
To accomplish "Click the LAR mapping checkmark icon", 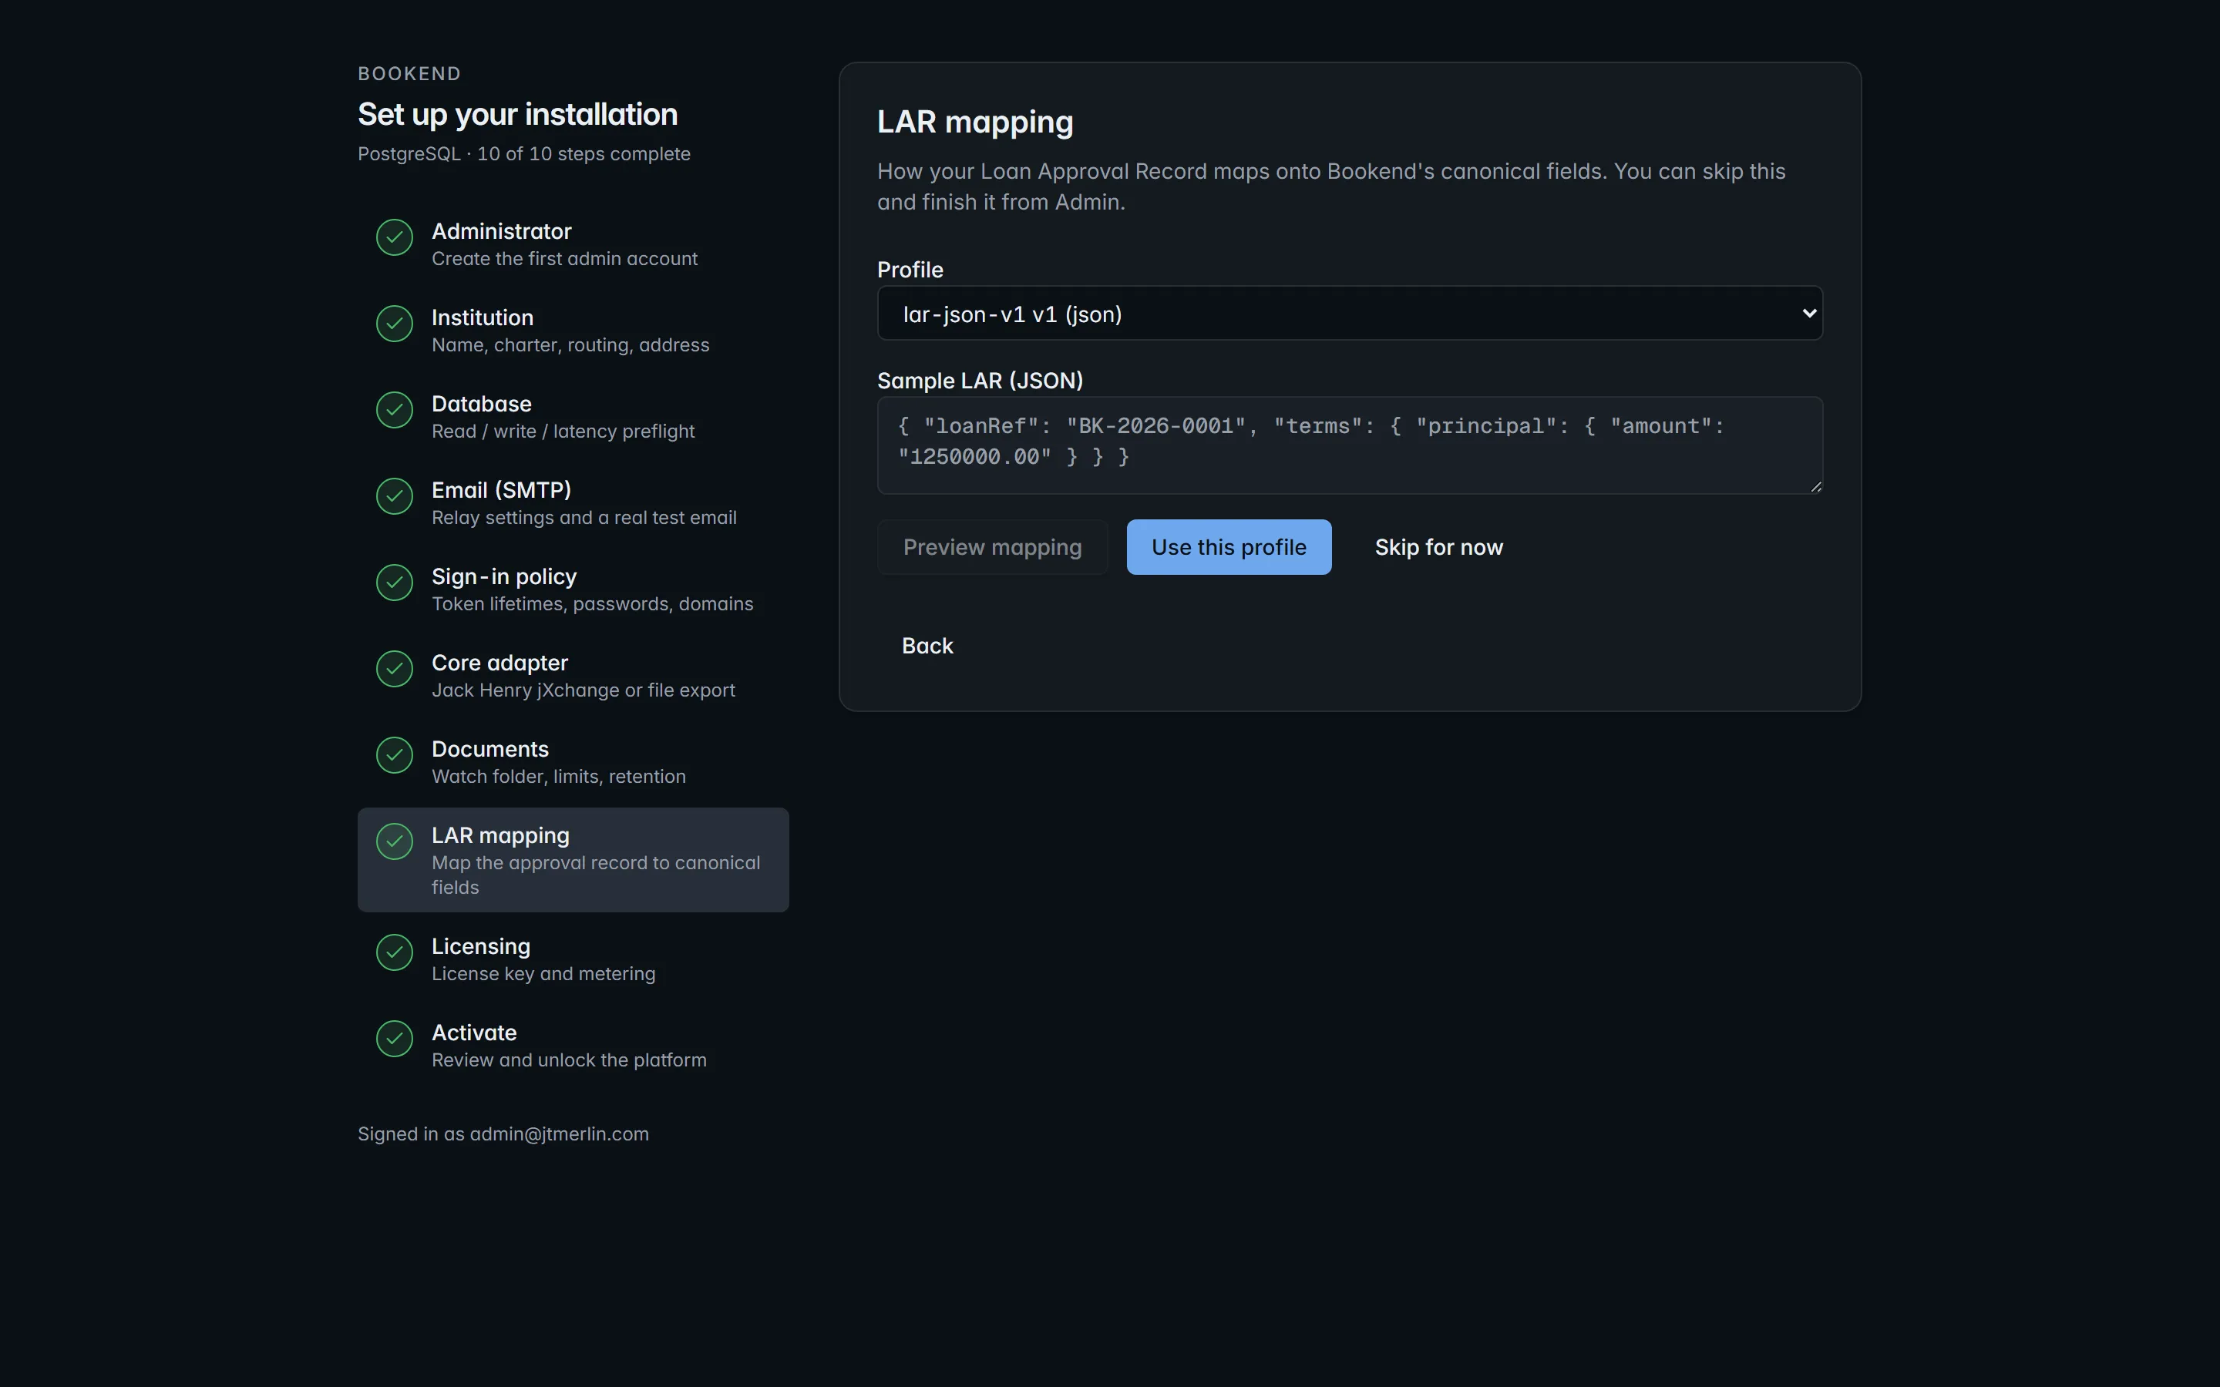I will click(x=395, y=841).
